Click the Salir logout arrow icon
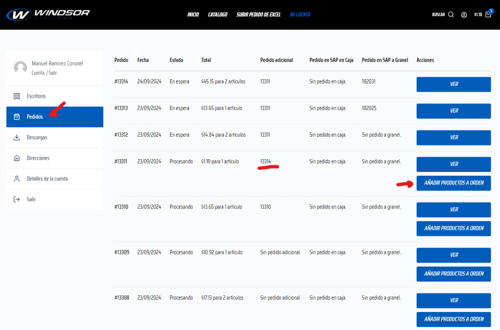Screen dimensions: 500x330 [17, 199]
